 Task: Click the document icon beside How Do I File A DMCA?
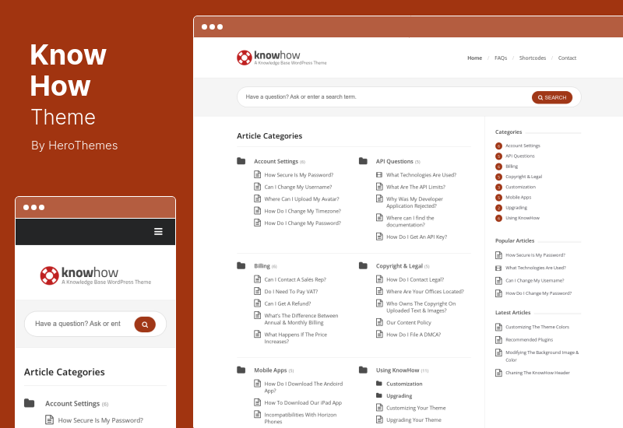379,335
